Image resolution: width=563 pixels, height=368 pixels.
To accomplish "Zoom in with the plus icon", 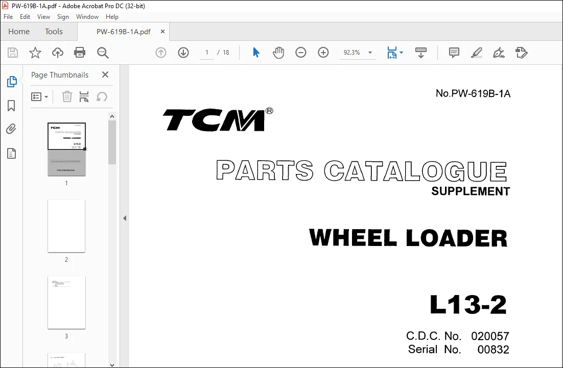I will click(x=323, y=53).
